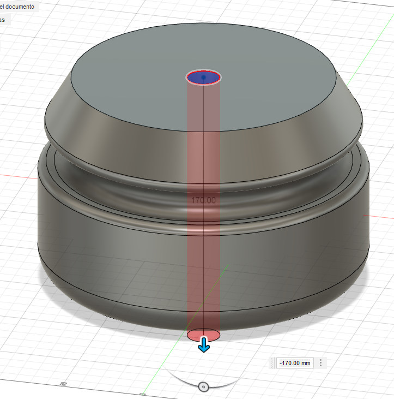
Task: Click the 170.00 dimension label on the model
Action: pos(203,200)
